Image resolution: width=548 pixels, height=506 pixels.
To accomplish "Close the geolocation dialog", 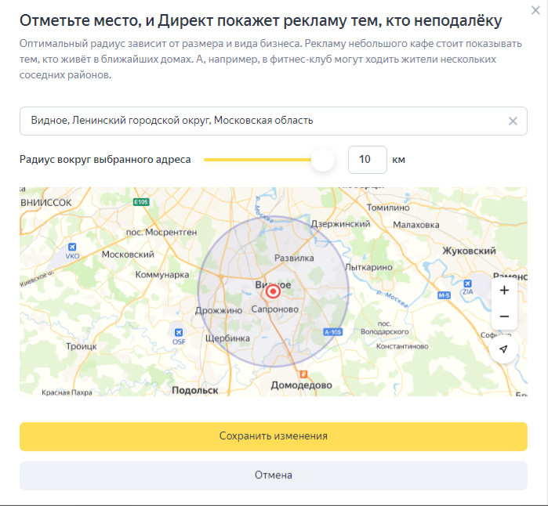I will pos(535,10).
